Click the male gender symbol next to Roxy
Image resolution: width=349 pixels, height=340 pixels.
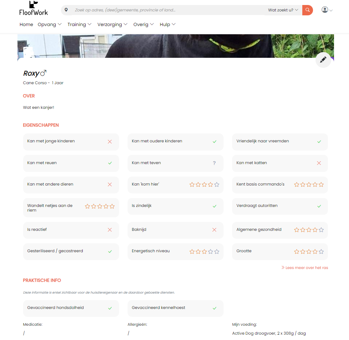click(x=43, y=73)
